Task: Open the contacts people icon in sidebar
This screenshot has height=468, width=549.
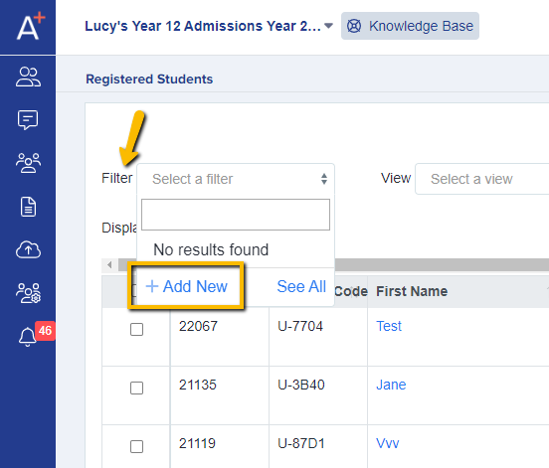Action: tap(28, 77)
